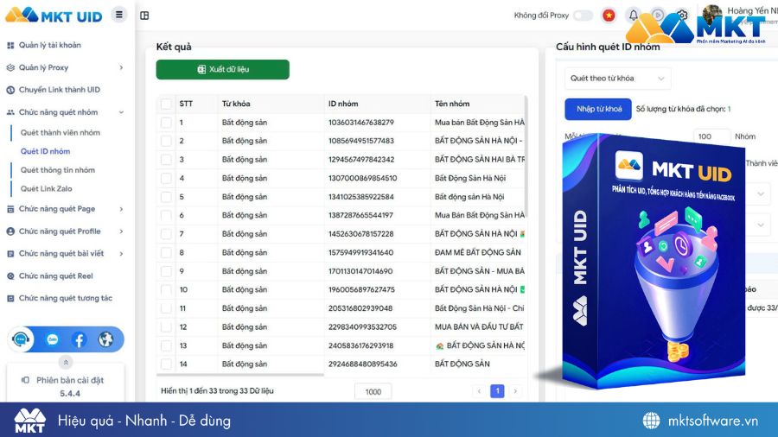Open Quản lý tài khoản

pyautogui.click(x=49, y=45)
